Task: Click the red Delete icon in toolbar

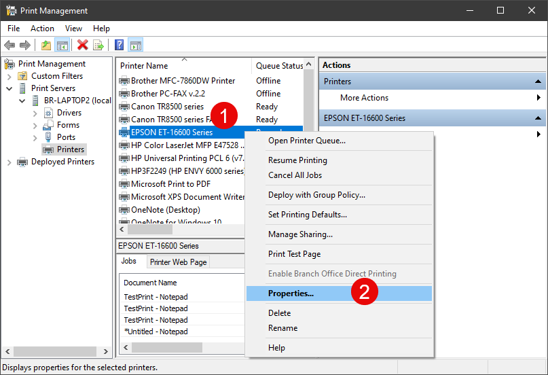Action: click(x=83, y=46)
